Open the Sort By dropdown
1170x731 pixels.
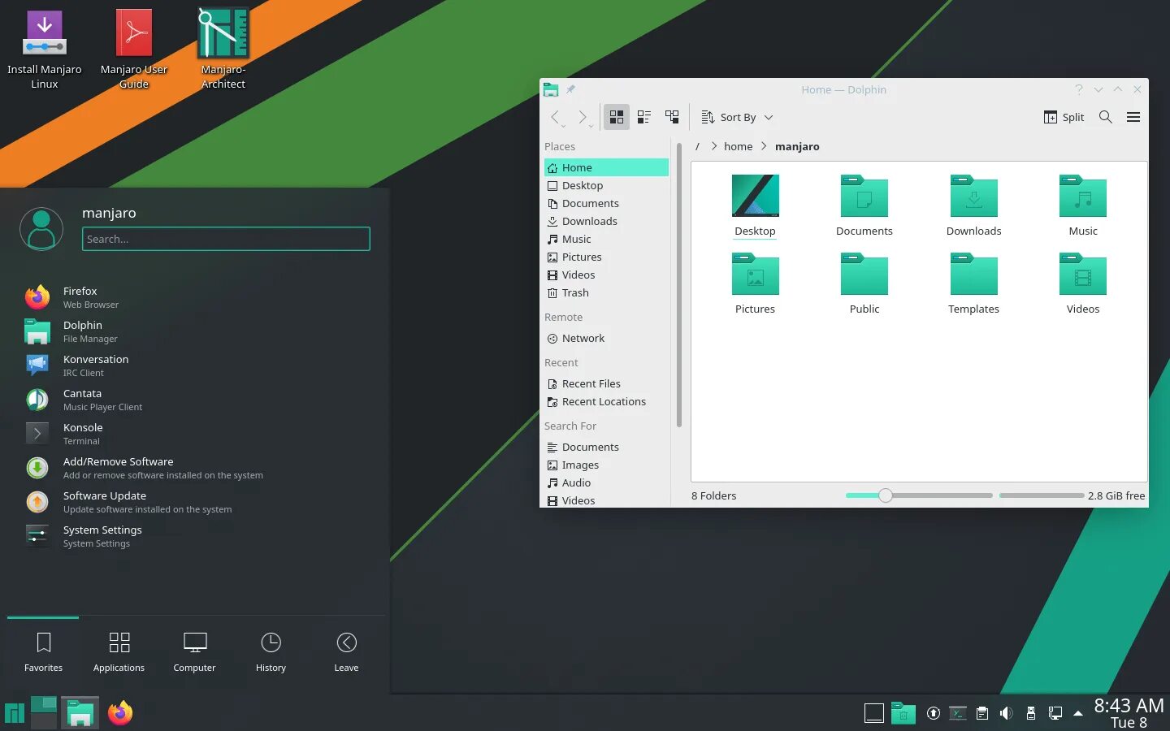736,117
